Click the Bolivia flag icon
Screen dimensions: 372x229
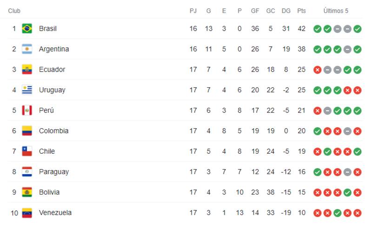[x=27, y=192]
